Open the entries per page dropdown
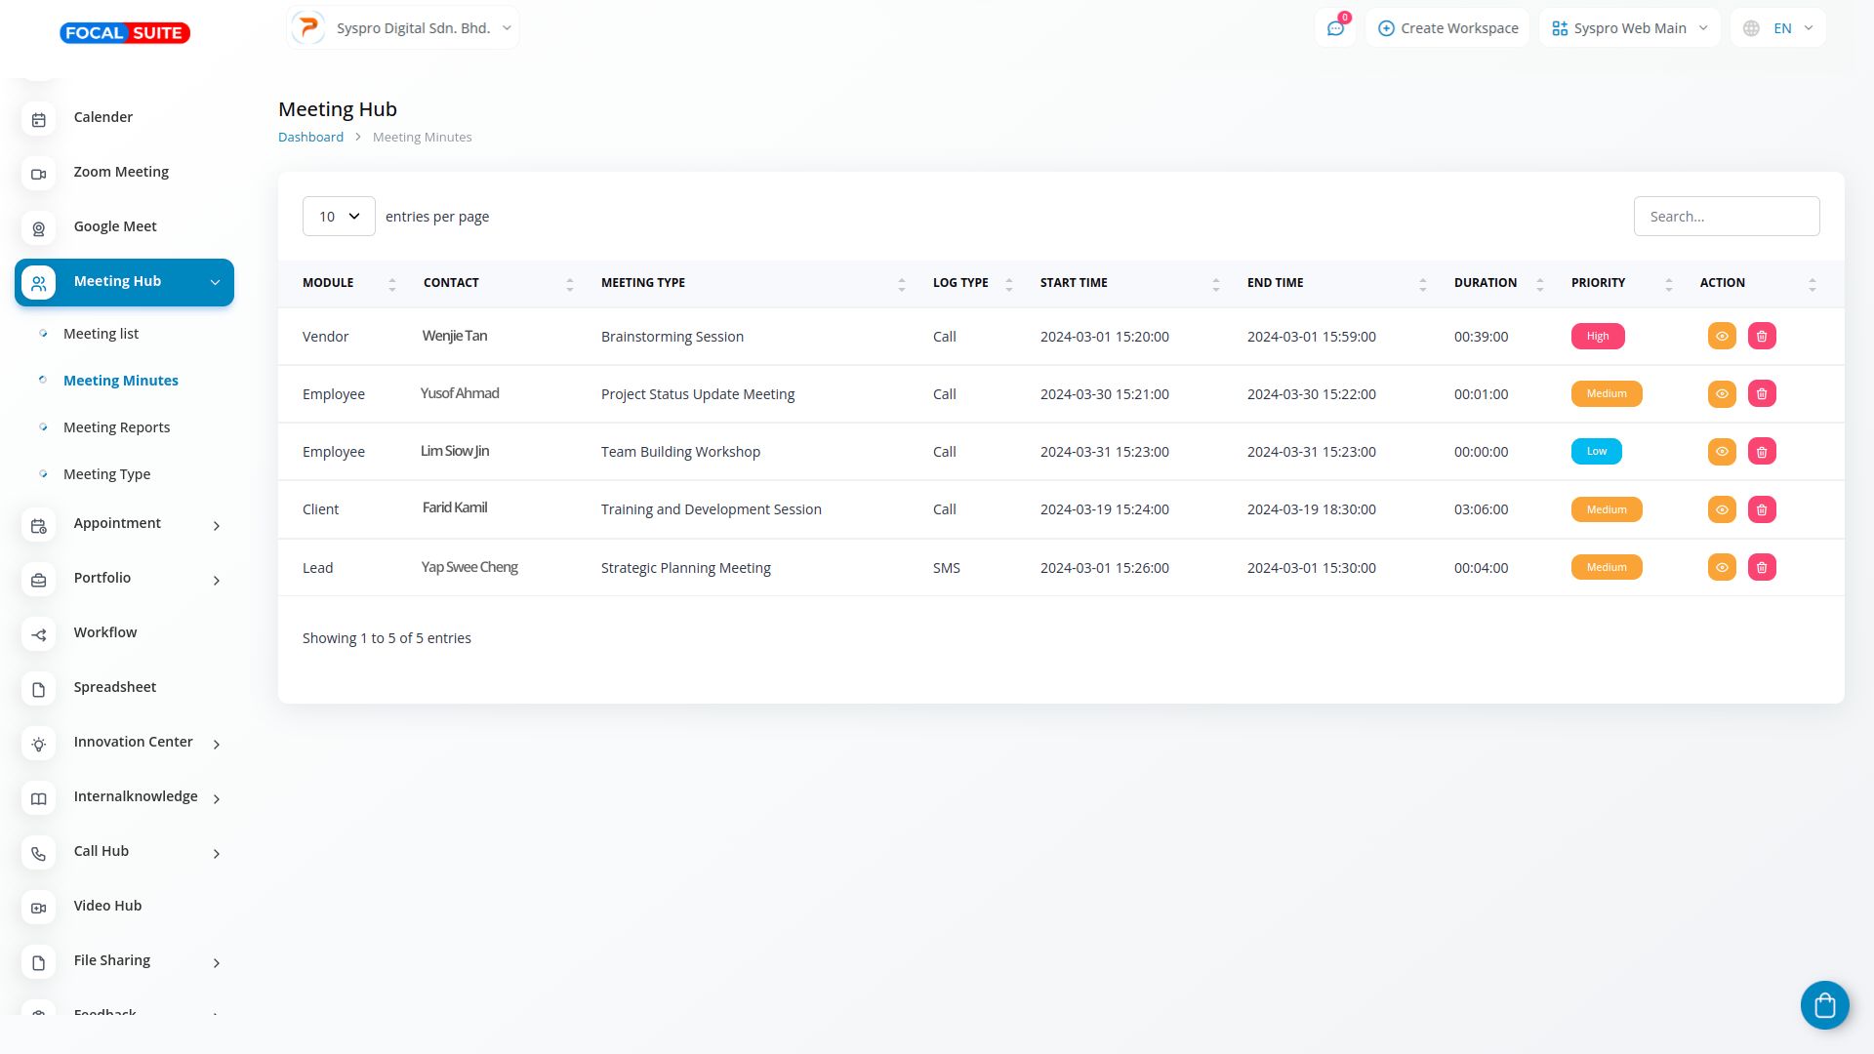The width and height of the screenshot is (1874, 1054). pos(339,216)
